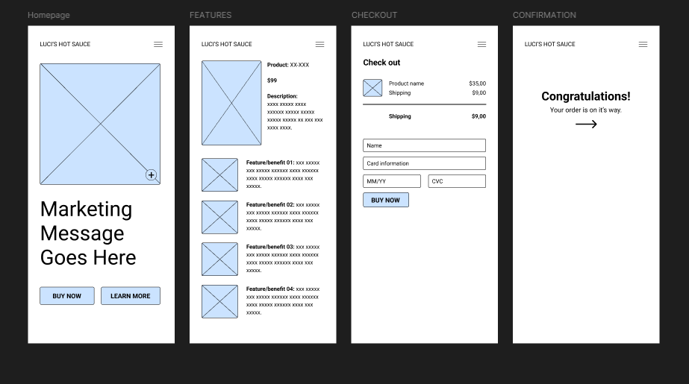Image resolution: width=689 pixels, height=384 pixels.
Task: Select the $35,00 price
Action: click(477, 84)
